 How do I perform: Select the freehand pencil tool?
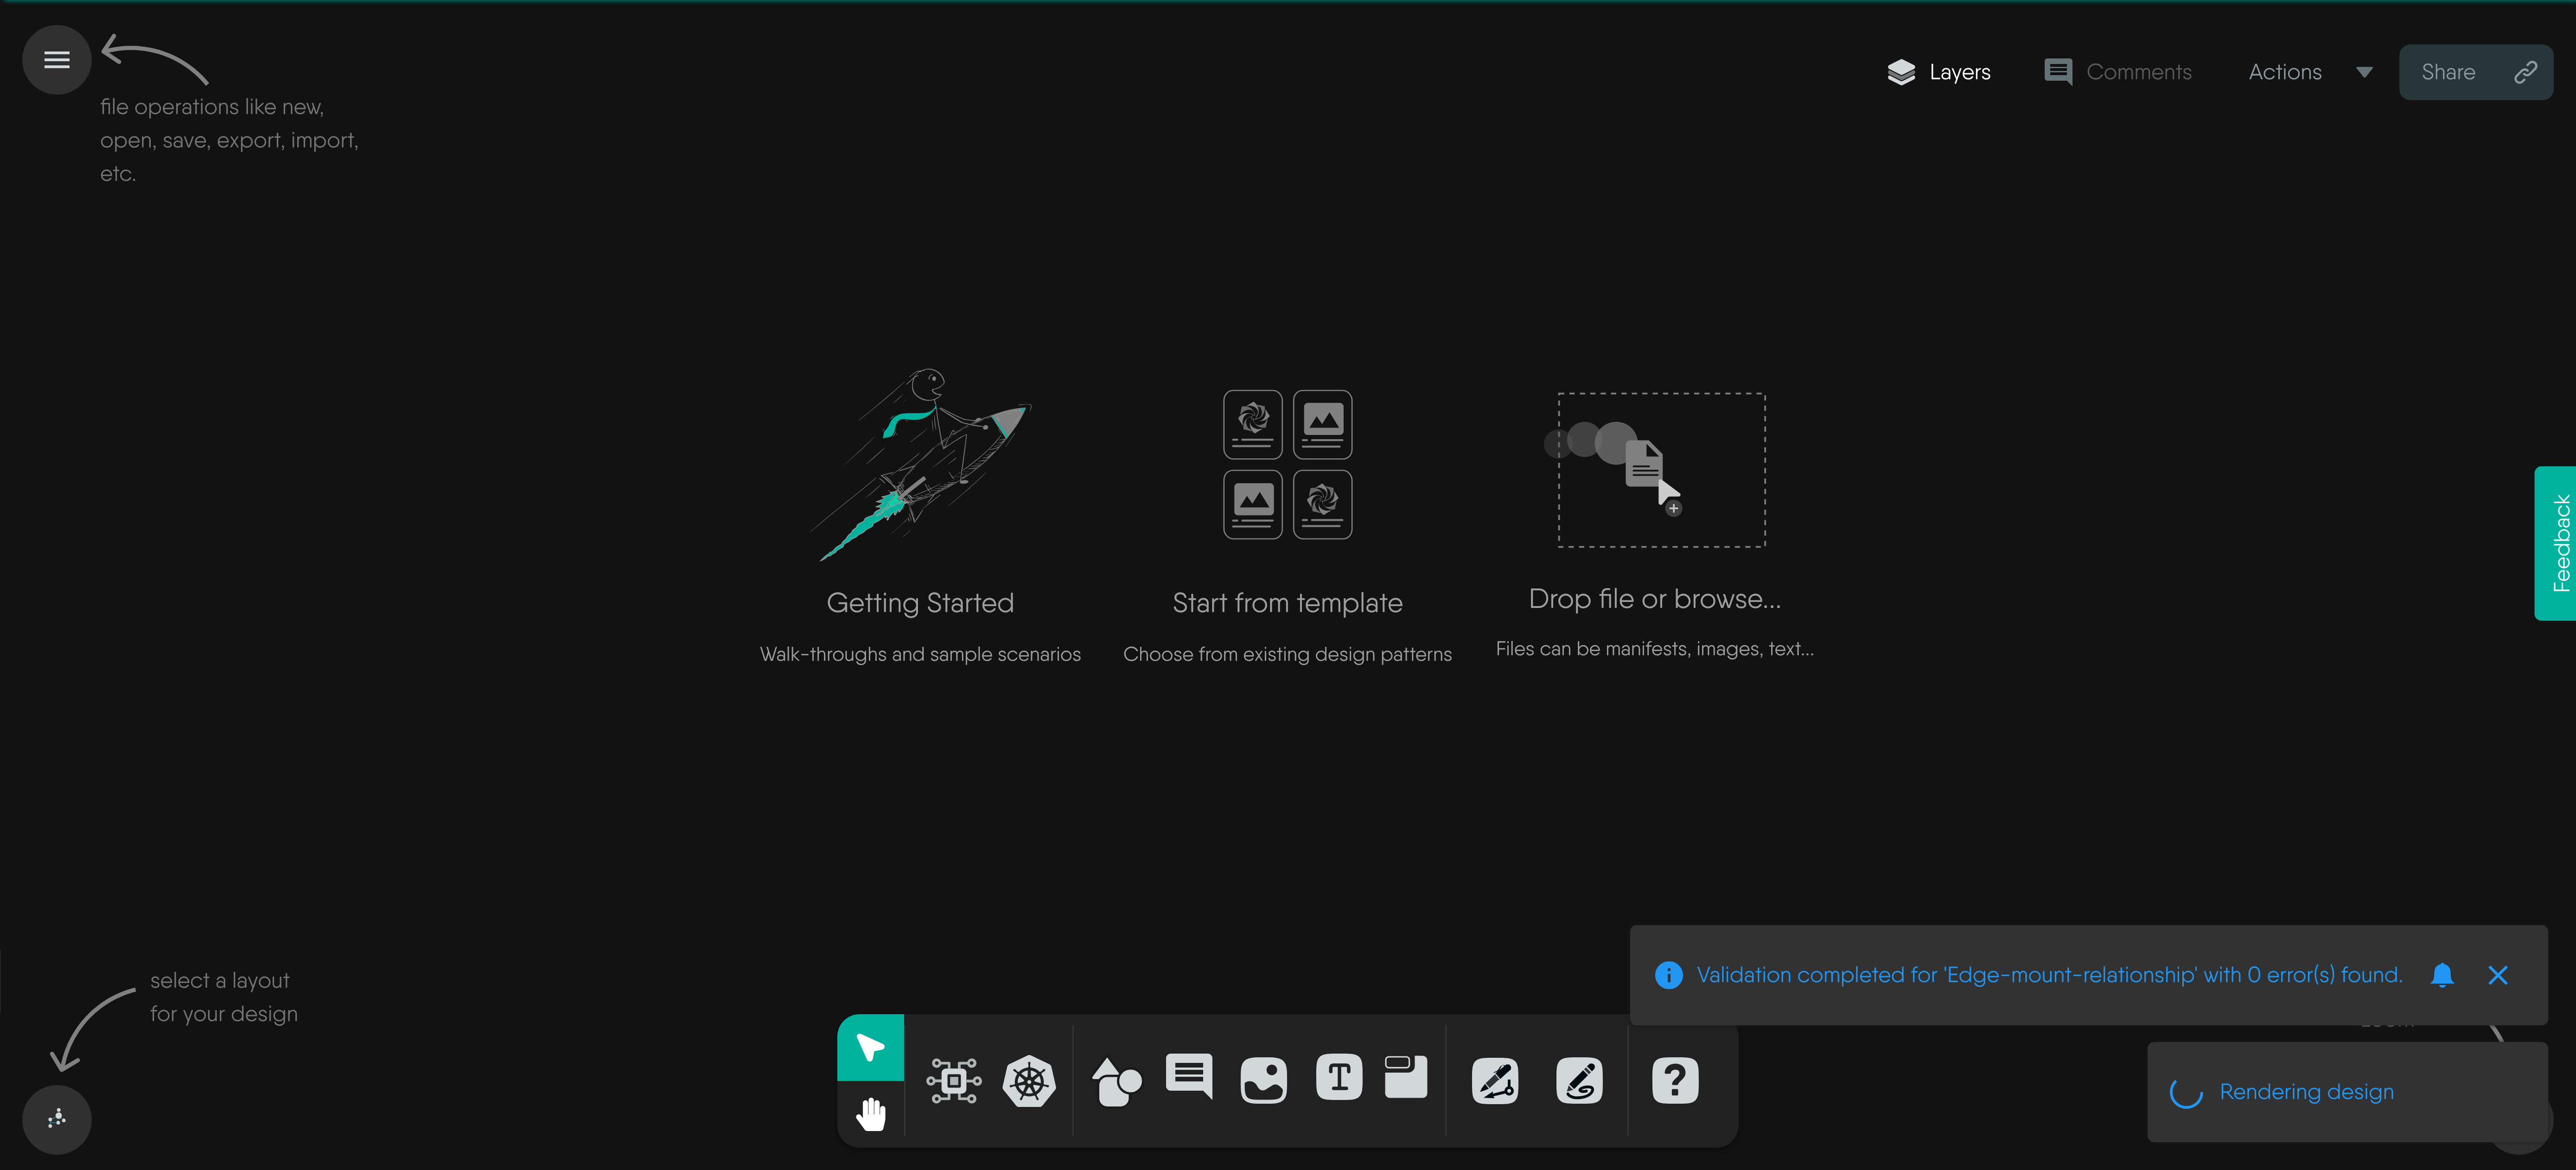point(1579,1080)
